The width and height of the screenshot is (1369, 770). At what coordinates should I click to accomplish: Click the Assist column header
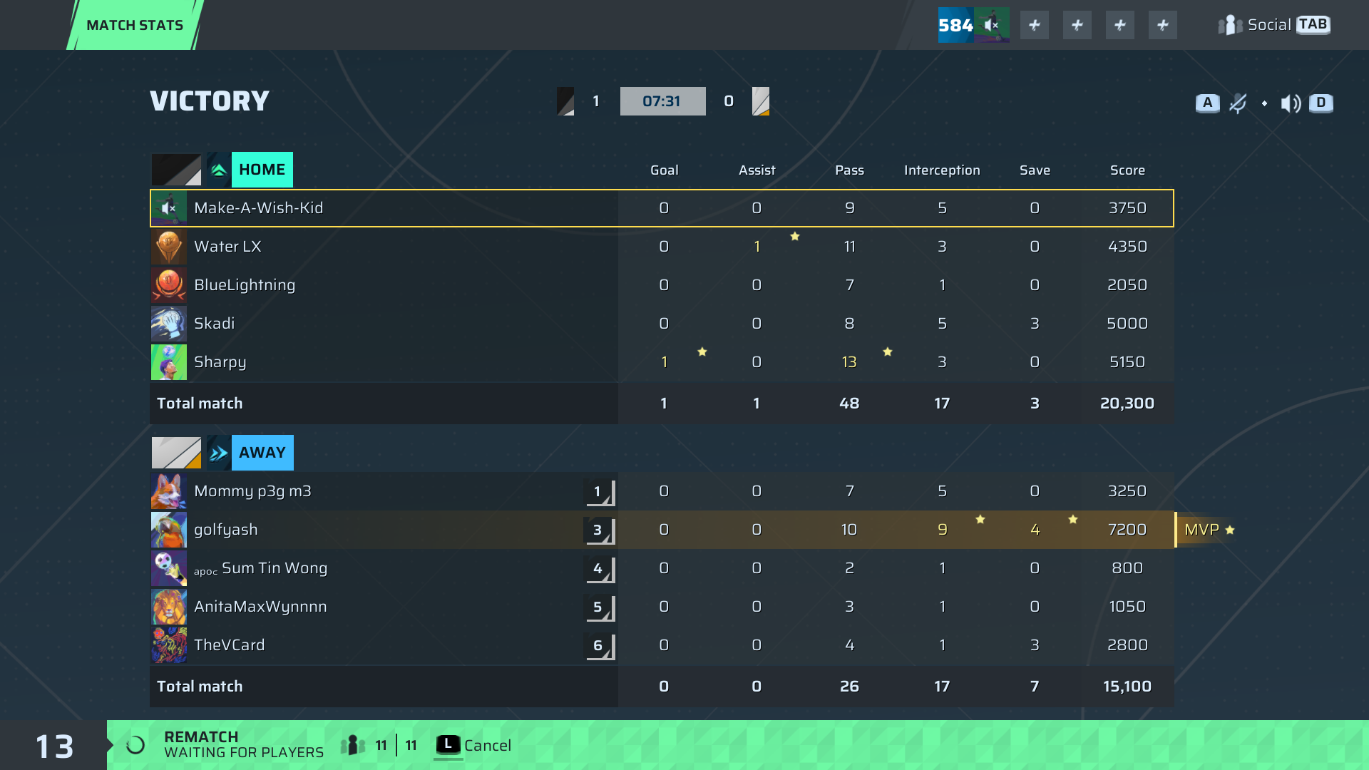757,170
